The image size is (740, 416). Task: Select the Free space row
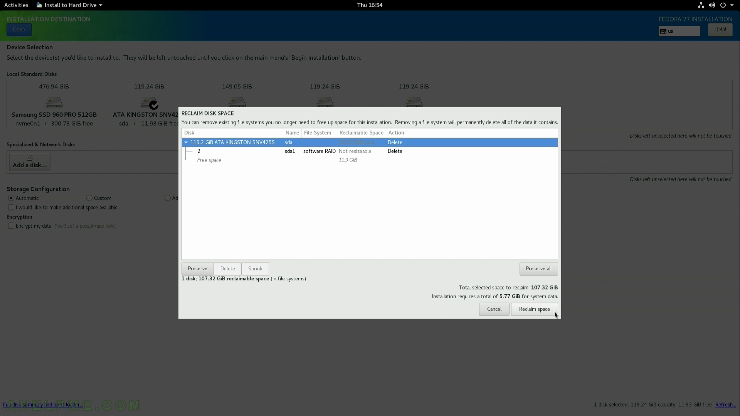370,160
